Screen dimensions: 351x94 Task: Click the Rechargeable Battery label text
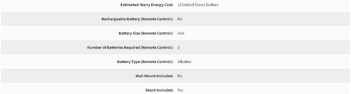pyautogui.click(x=137, y=19)
